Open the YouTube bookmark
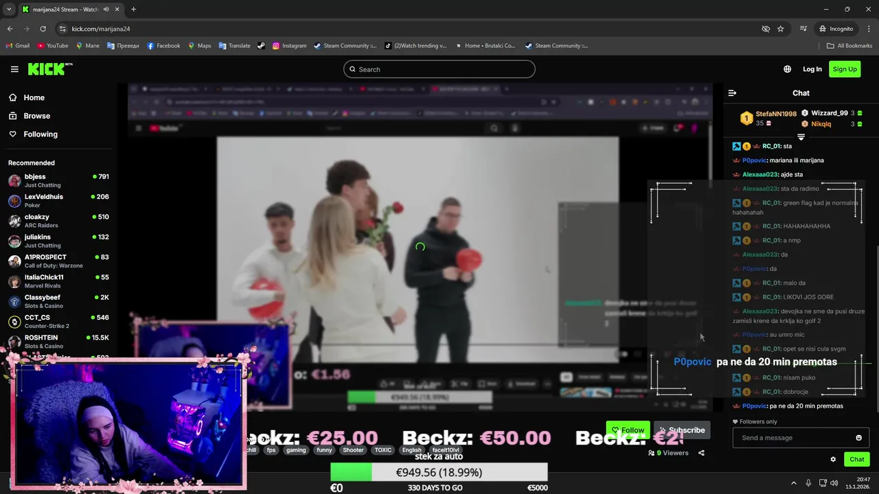Image resolution: width=879 pixels, height=494 pixels. tap(53, 46)
